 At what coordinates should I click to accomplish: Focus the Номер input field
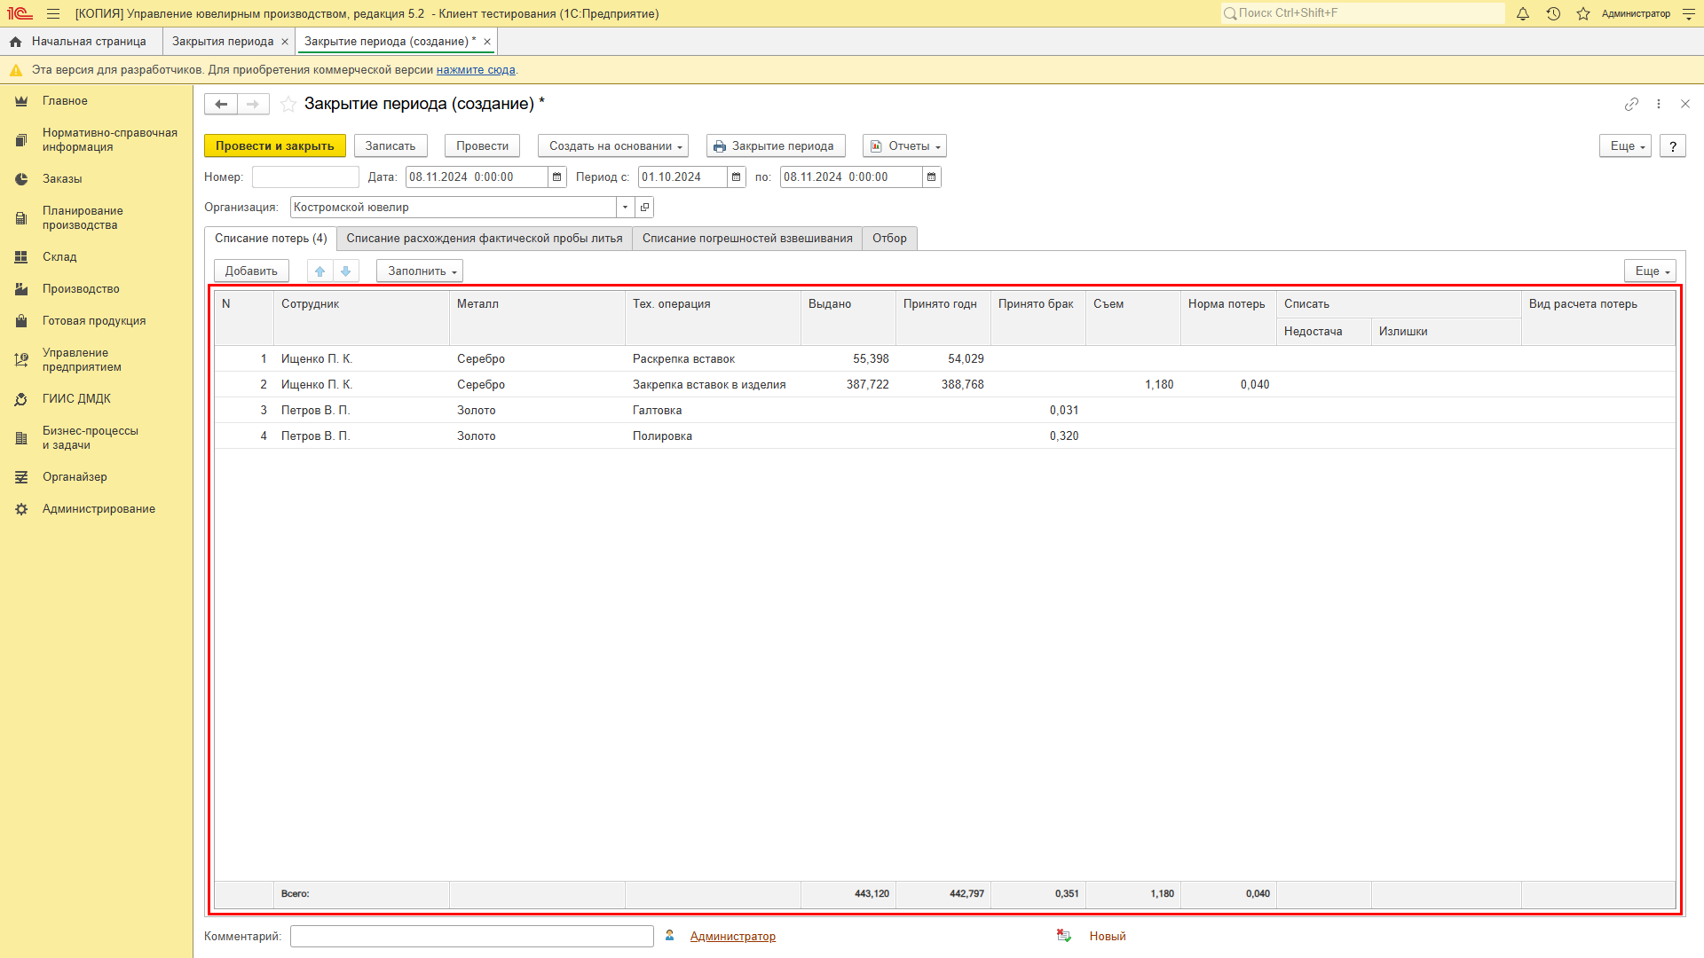[306, 177]
